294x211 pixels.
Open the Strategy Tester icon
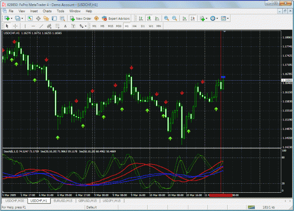pos(62,18)
